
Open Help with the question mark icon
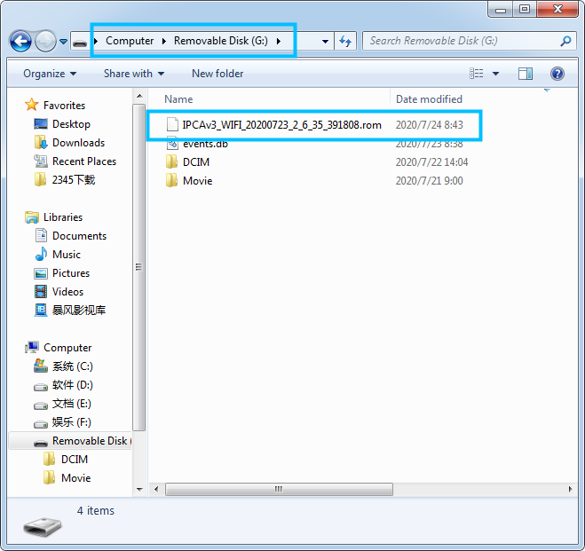point(557,74)
